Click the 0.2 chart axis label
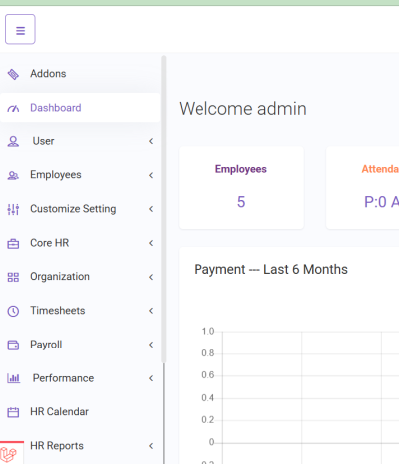Screen dimensions: 399x464 [208, 420]
